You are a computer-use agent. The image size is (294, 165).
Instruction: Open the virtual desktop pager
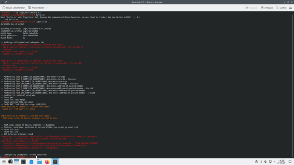tap(17, 162)
